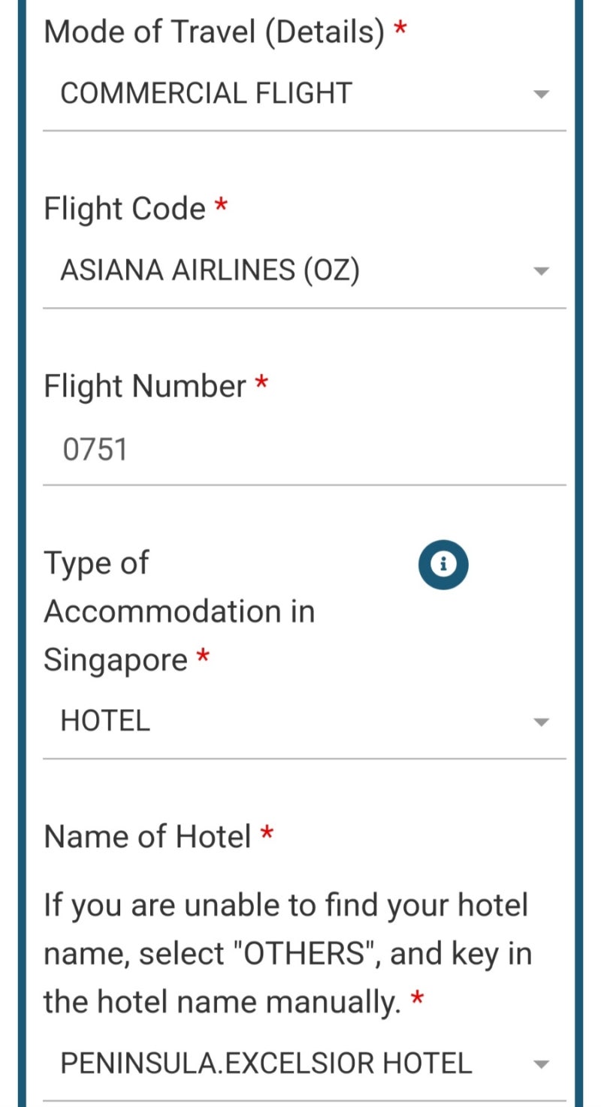
Task: Open the Flight Code dropdown arrow
Action: 541,272
